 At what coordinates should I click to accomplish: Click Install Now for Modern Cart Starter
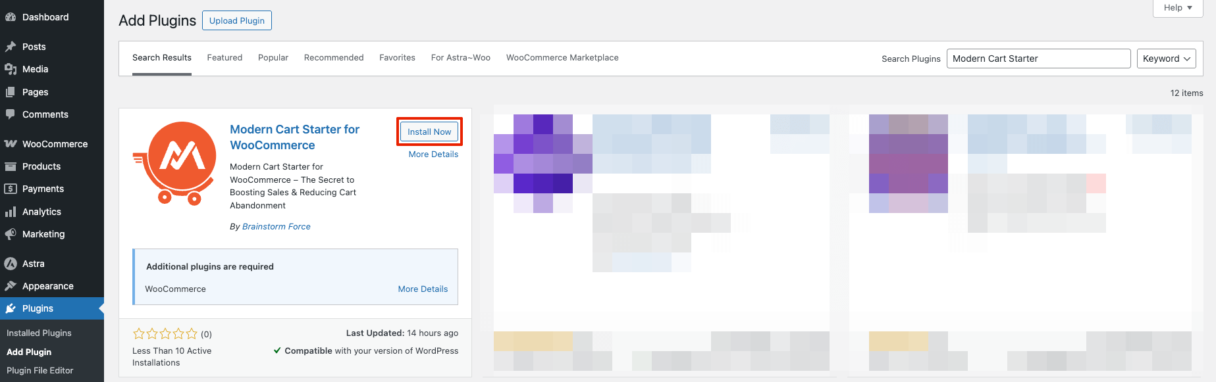429,131
